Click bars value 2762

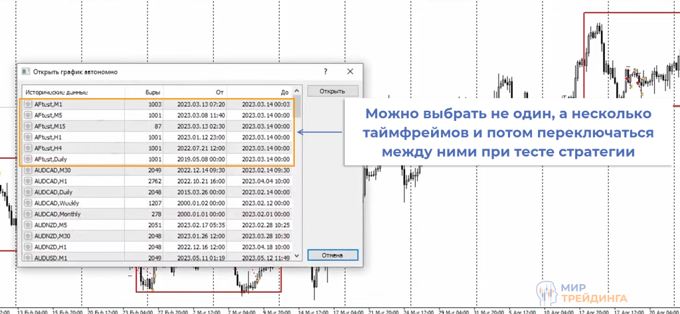153,181
